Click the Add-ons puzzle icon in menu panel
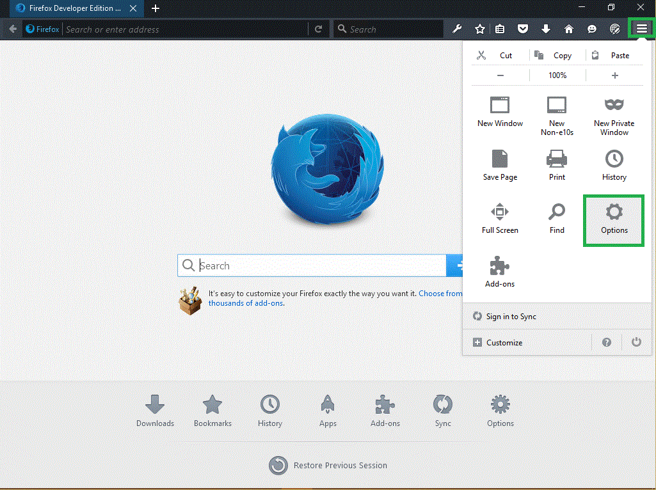 499,272
